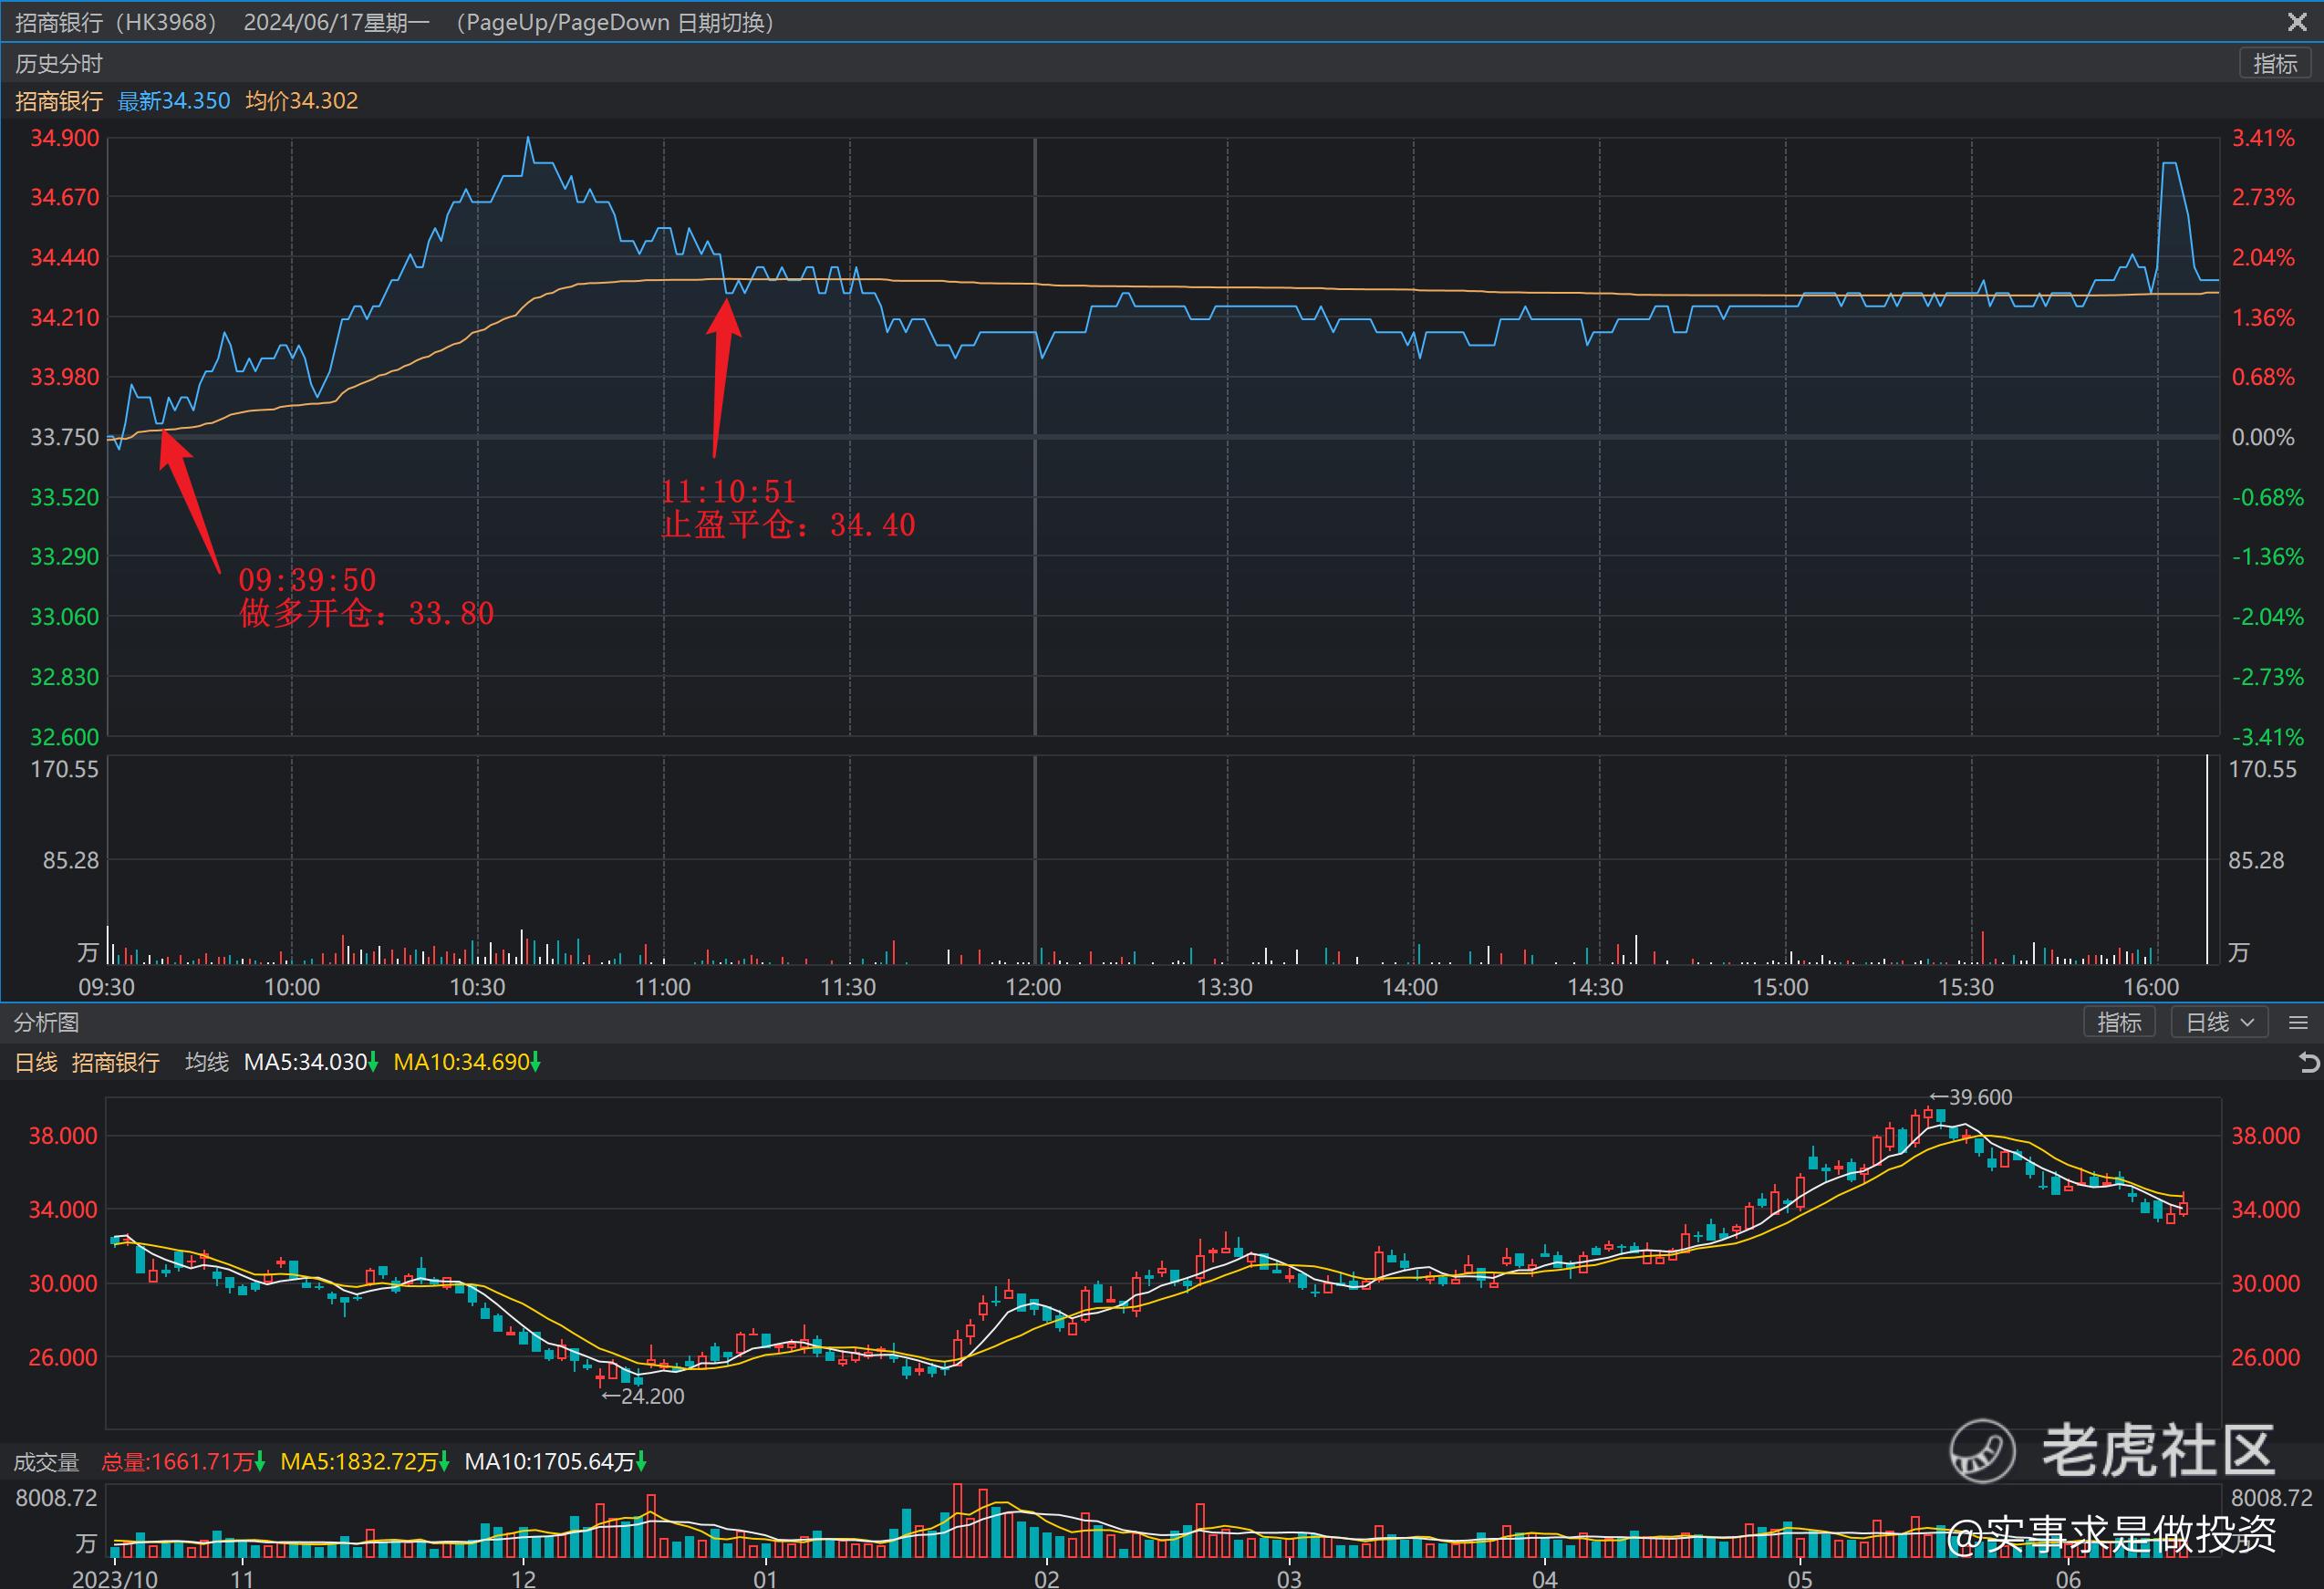This screenshot has height=1589, width=2324.
Task: Click the MA5:1832.72万 volume label
Action: [365, 1462]
